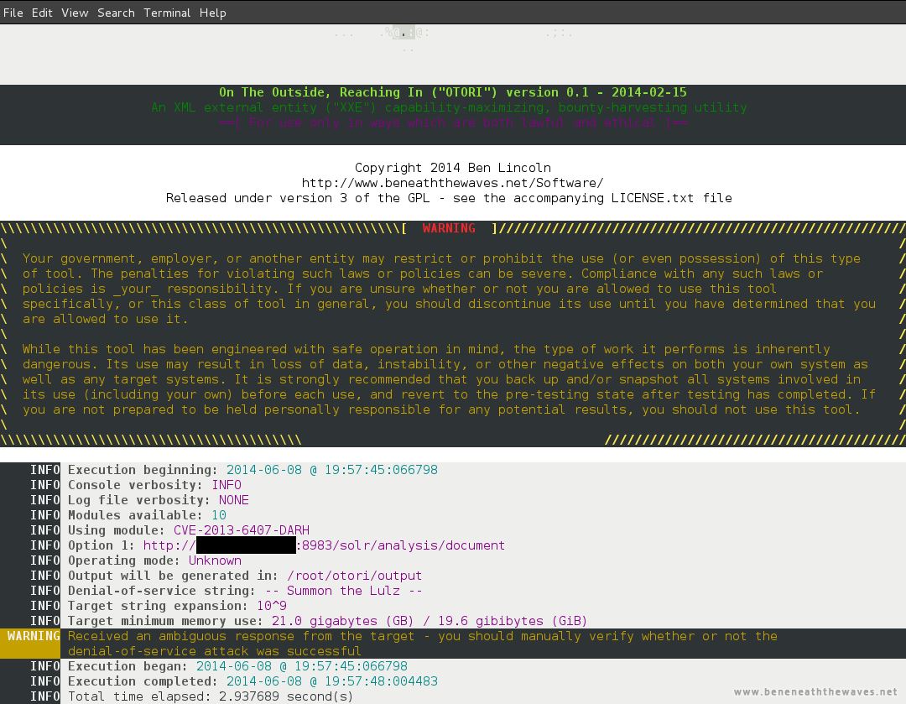Click the module name "CVE-2013-6407-DARH"

click(242, 530)
